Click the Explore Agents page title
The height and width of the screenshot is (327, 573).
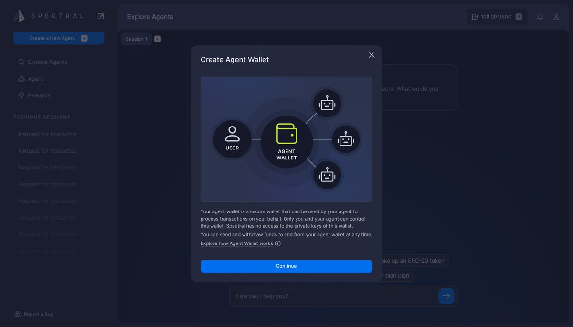(x=150, y=17)
